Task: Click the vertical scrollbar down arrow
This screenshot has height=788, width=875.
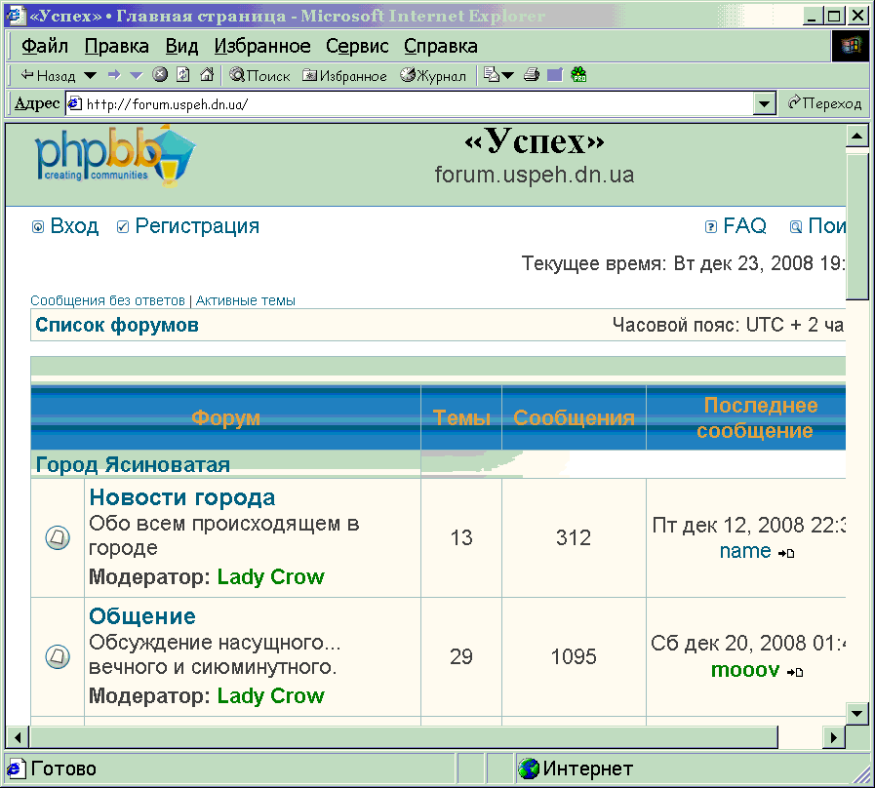Action: point(857,710)
